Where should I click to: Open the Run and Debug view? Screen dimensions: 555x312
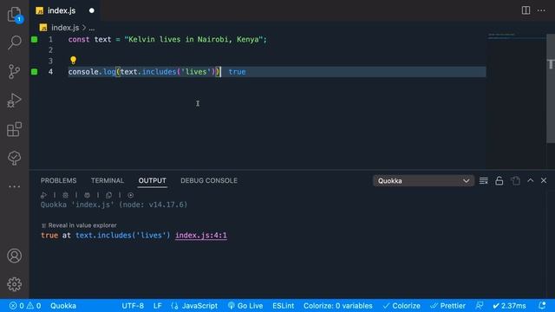coord(15,101)
